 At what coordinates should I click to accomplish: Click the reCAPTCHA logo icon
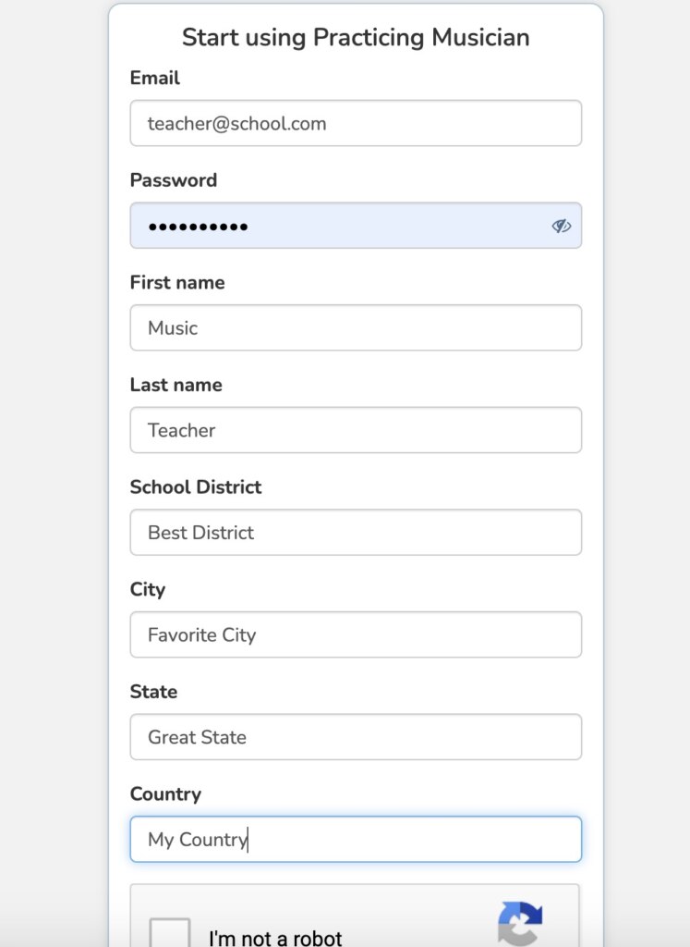pyautogui.click(x=520, y=925)
